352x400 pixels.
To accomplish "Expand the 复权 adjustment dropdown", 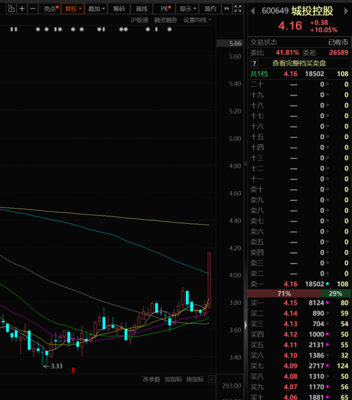I will click(73, 9).
